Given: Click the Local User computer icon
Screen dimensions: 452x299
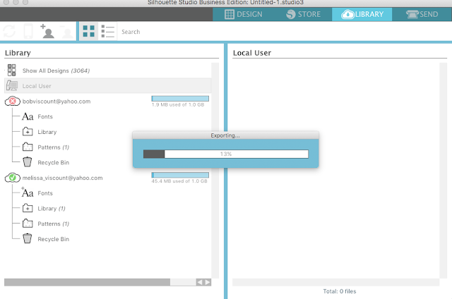Looking at the screenshot, I should coord(12,86).
